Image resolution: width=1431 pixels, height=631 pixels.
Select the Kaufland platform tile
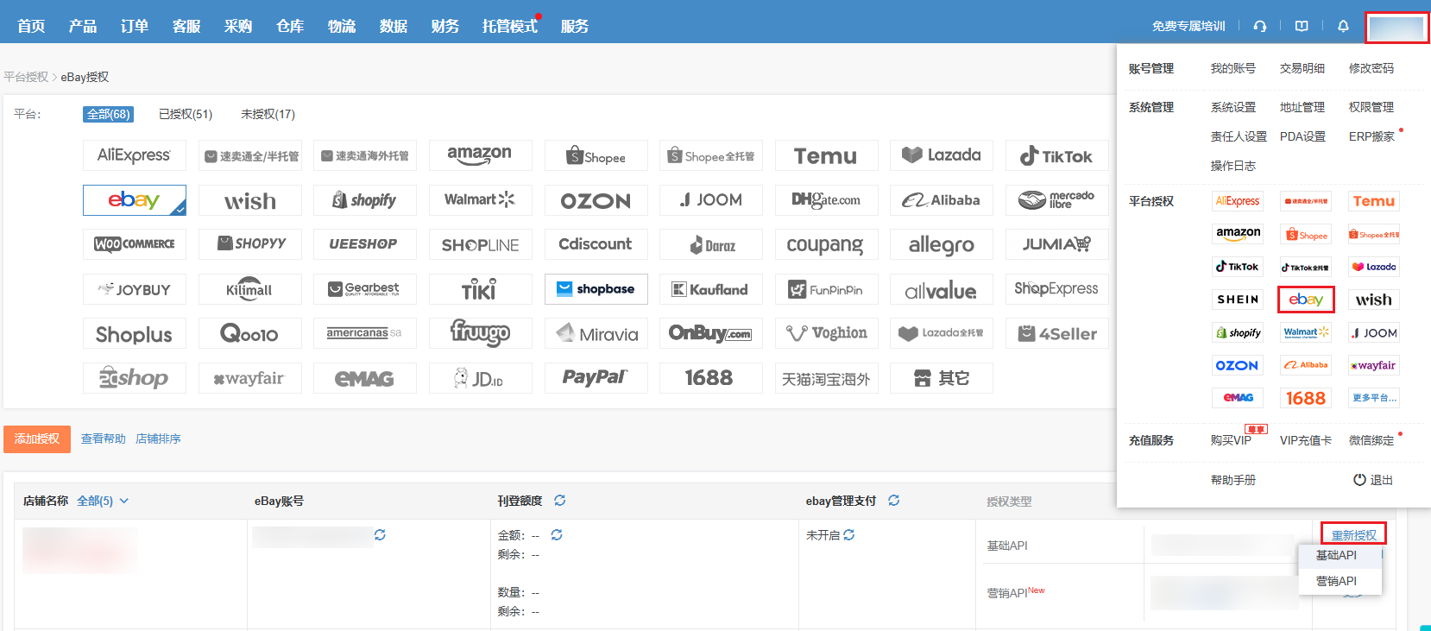711,289
